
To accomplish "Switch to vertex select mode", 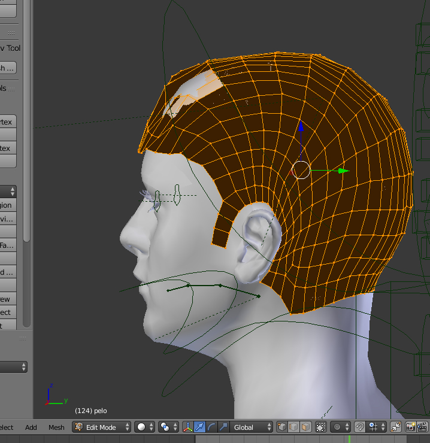I will pos(282,427).
